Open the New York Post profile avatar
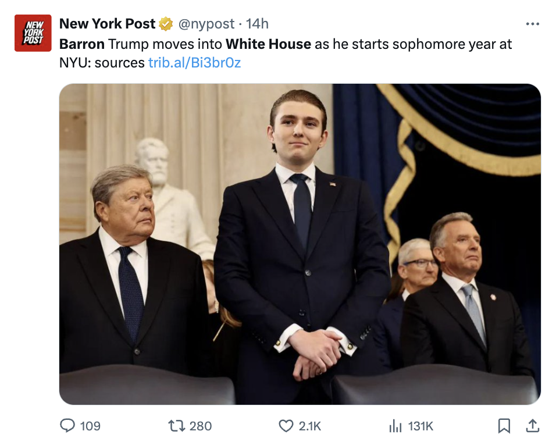 pos(33,33)
